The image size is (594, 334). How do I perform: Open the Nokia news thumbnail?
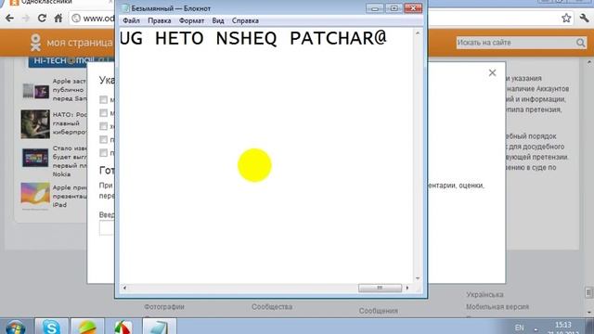tap(35, 158)
